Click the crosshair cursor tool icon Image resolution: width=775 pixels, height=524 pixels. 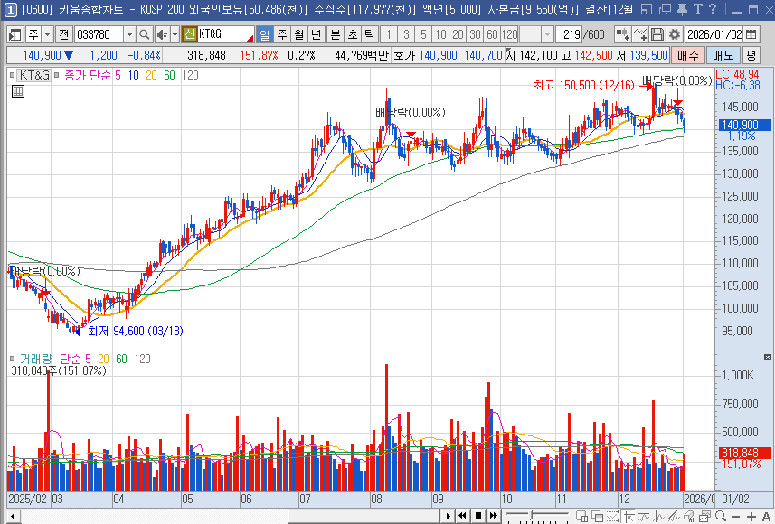pyautogui.click(x=629, y=517)
